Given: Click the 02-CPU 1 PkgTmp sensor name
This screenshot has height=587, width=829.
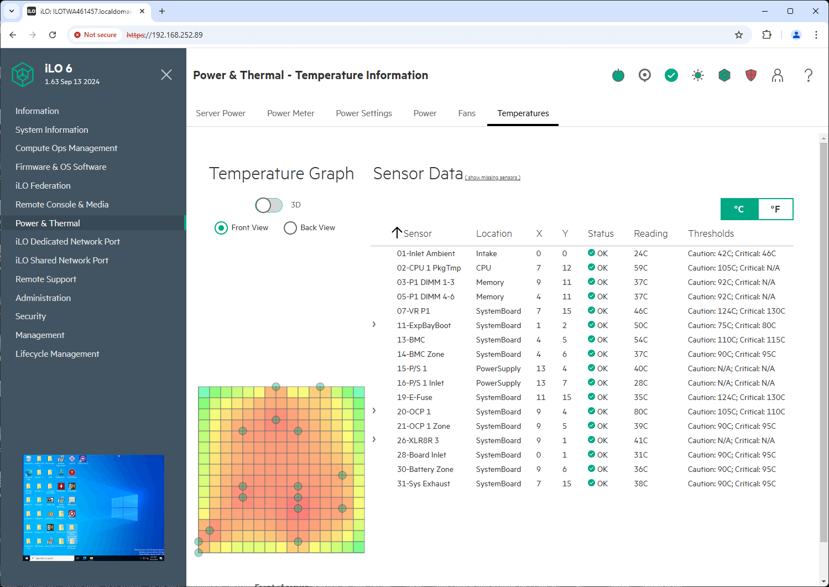Looking at the screenshot, I should (x=429, y=268).
